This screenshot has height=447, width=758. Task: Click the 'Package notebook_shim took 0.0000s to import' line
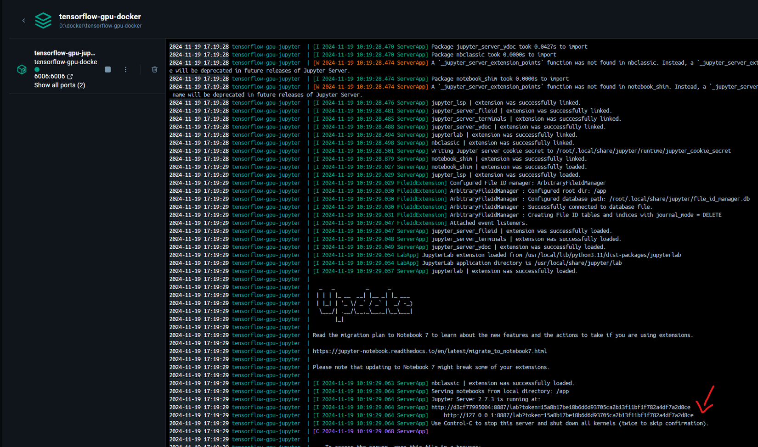pos(500,79)
